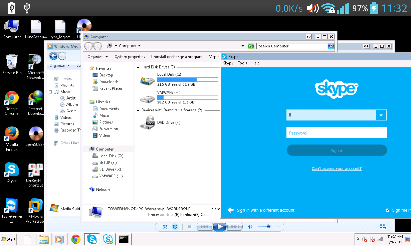Open Windows Start button
Image resolution: width=411 pixels, height=246 pixels.
click(x=9, y=239)
